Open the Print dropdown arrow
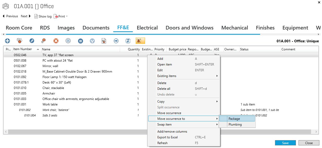The image size is (322, 148). 67,16
